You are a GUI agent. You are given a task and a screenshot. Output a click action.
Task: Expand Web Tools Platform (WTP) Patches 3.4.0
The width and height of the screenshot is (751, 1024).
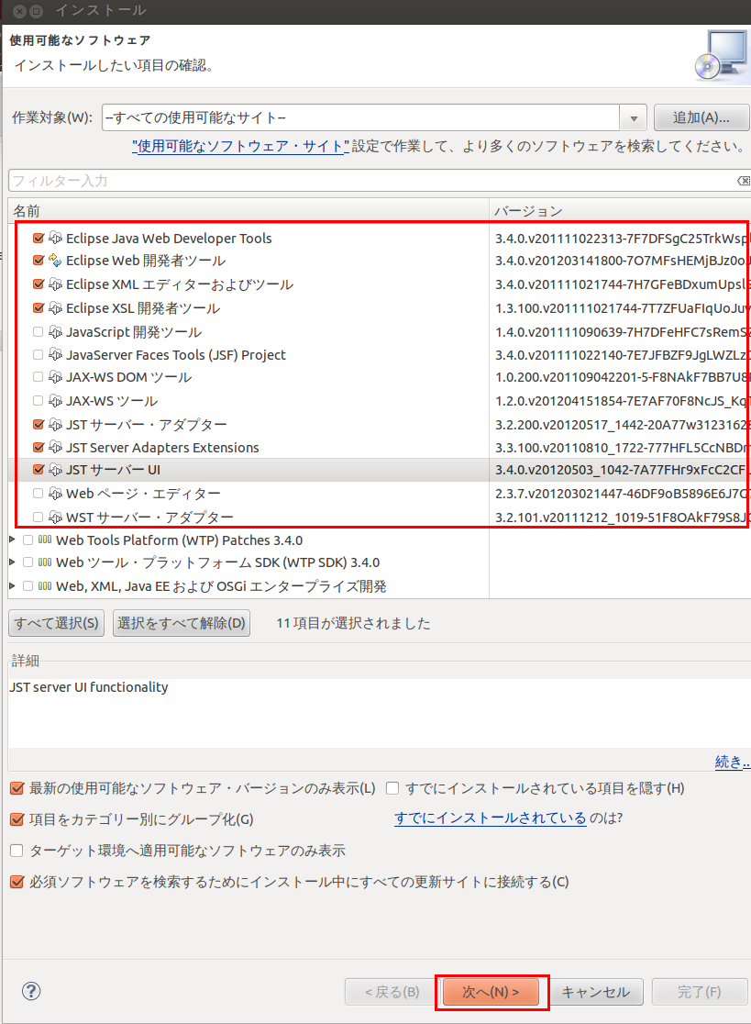[x=13, y=540]
